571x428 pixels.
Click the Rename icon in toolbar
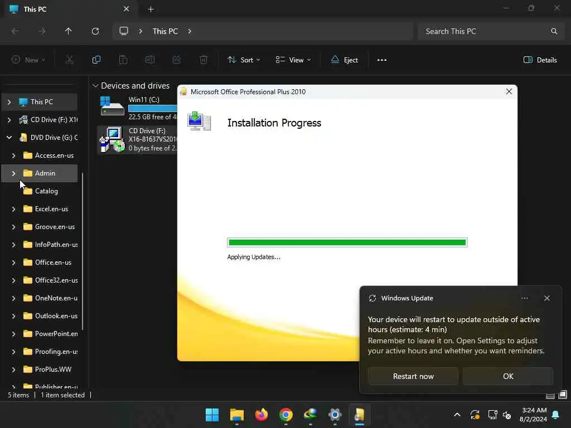click(x=149, y=60)
